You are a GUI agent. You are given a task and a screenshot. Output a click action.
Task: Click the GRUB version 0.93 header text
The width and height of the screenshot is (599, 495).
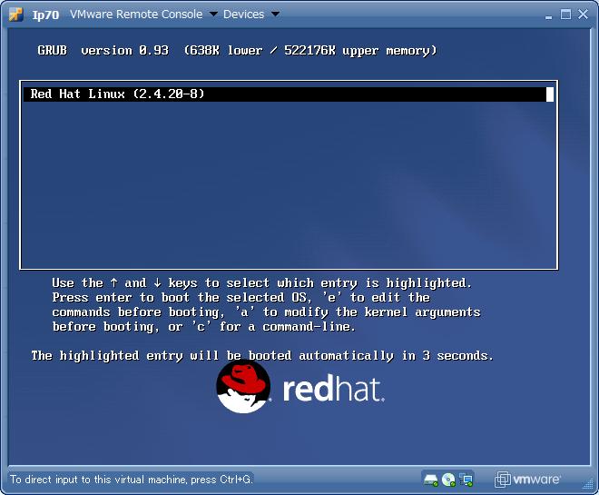(x=237, y=51)
